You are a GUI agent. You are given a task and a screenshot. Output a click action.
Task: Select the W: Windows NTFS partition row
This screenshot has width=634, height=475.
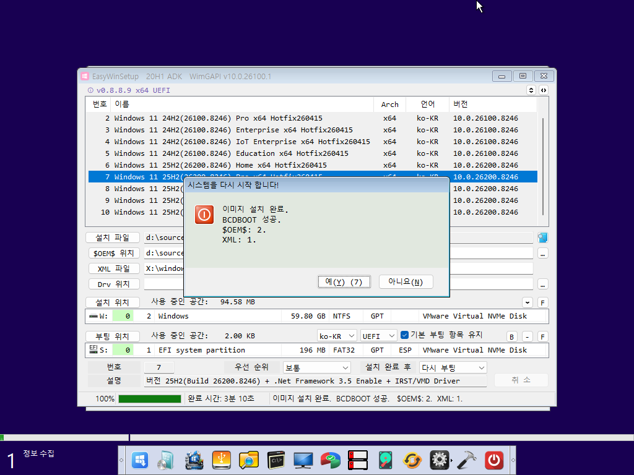click(316, 316)
